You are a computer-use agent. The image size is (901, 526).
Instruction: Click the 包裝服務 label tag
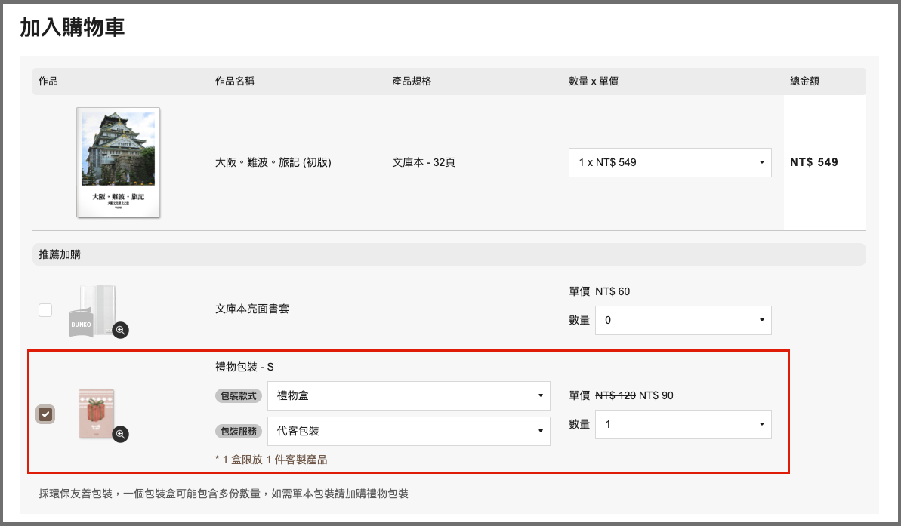click(239, 432)
